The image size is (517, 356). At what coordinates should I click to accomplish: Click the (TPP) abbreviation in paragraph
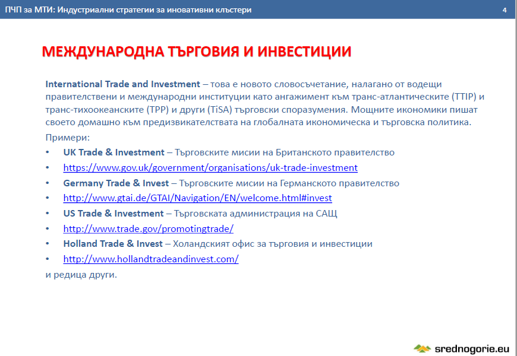tap(157, 110)
